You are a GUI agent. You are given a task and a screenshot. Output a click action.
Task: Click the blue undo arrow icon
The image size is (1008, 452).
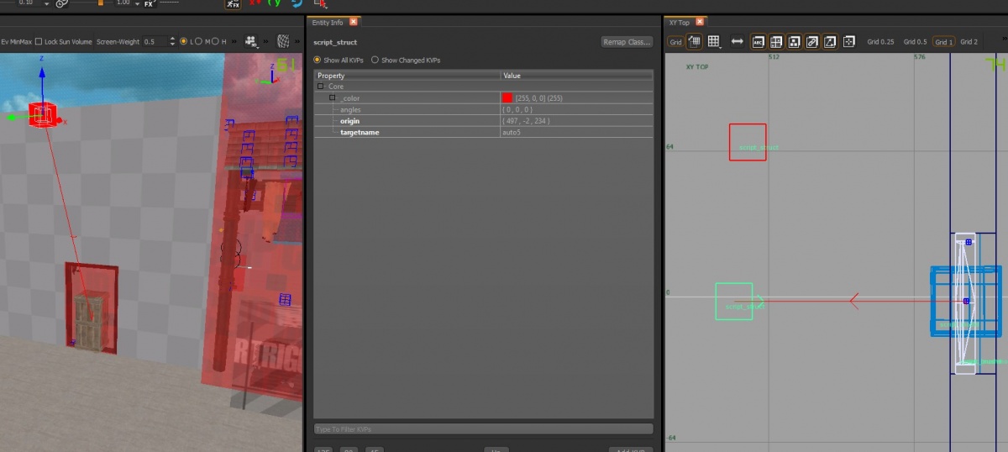tap(296, 3)
